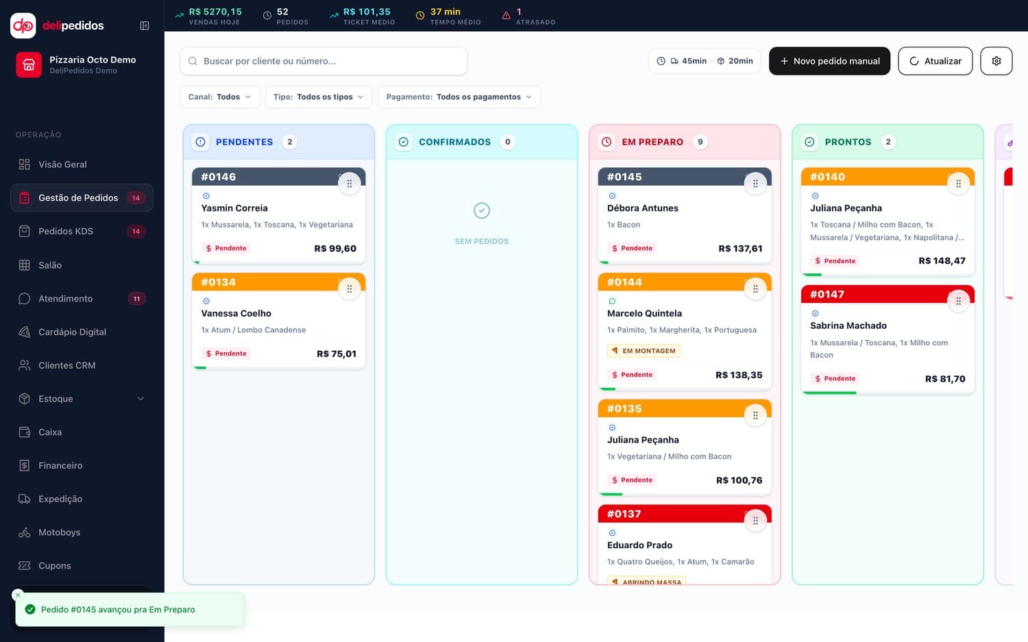Click the Prontos column check icon
Image resolution: width=1028 pixels, height=642 pixels.
(x=809, y=142)
